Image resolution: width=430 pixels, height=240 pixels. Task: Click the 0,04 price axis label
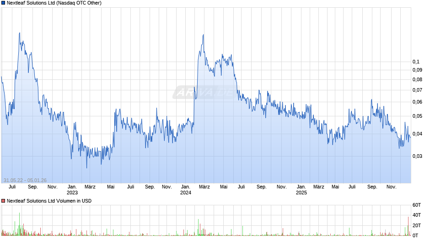pos(417,134)
